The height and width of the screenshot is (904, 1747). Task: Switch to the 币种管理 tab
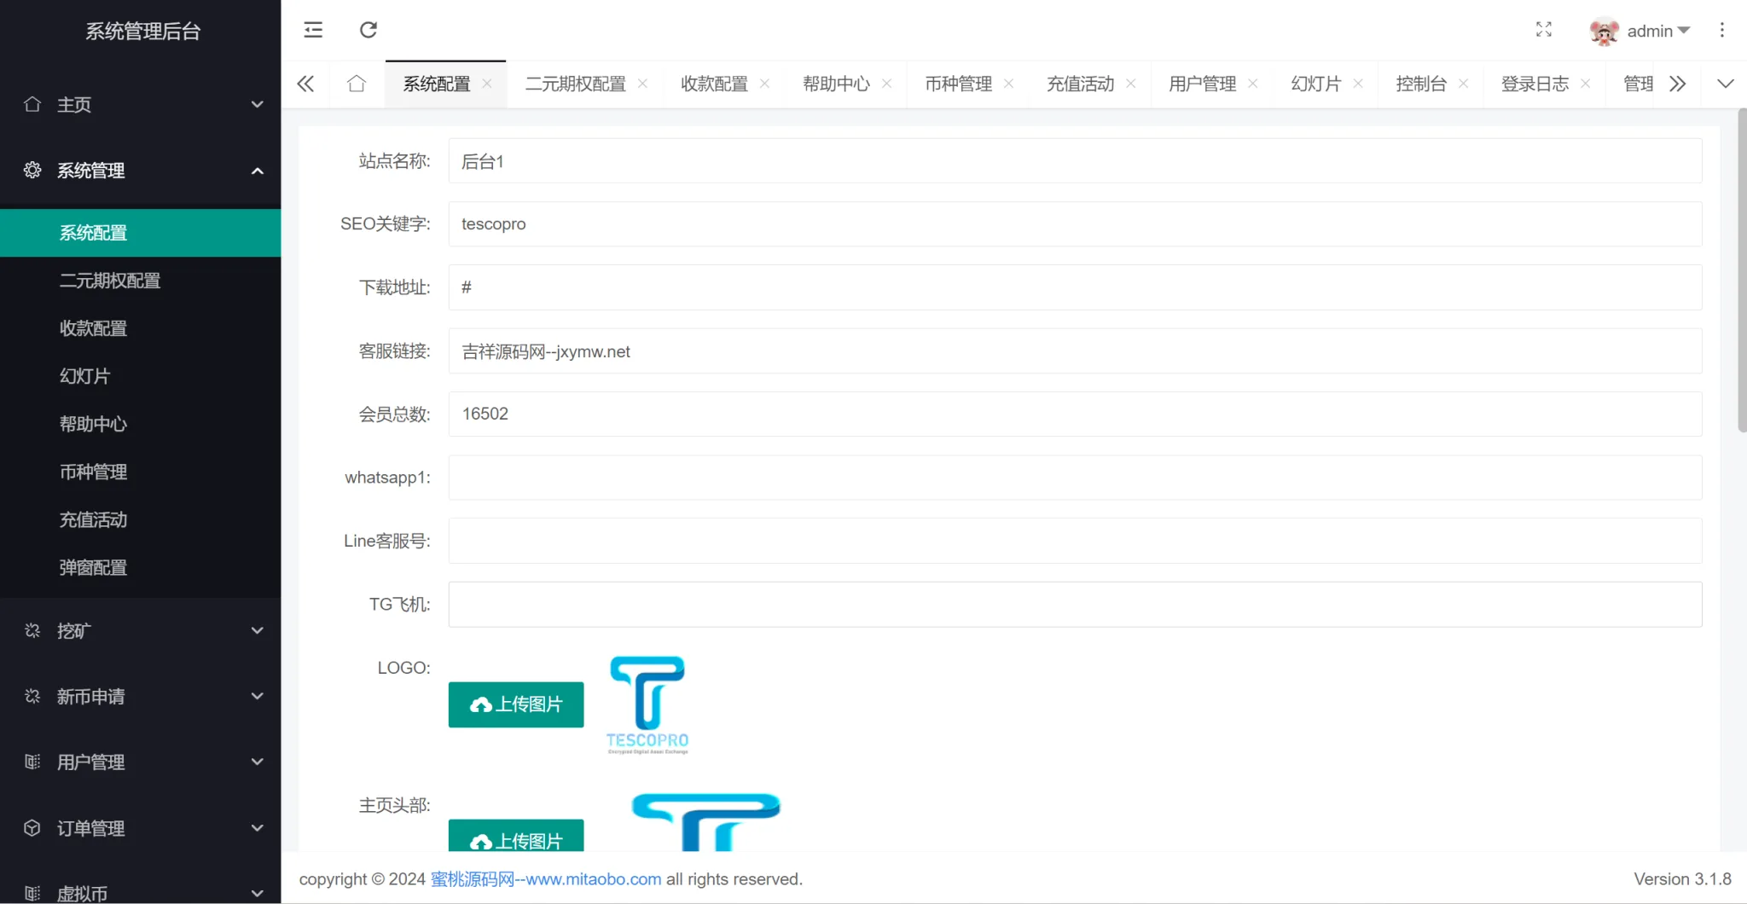coord(958,84)
